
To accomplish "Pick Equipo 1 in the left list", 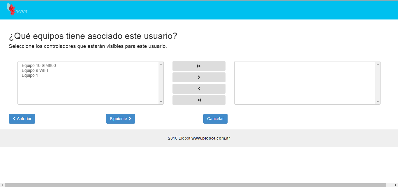I will [30, 75].
